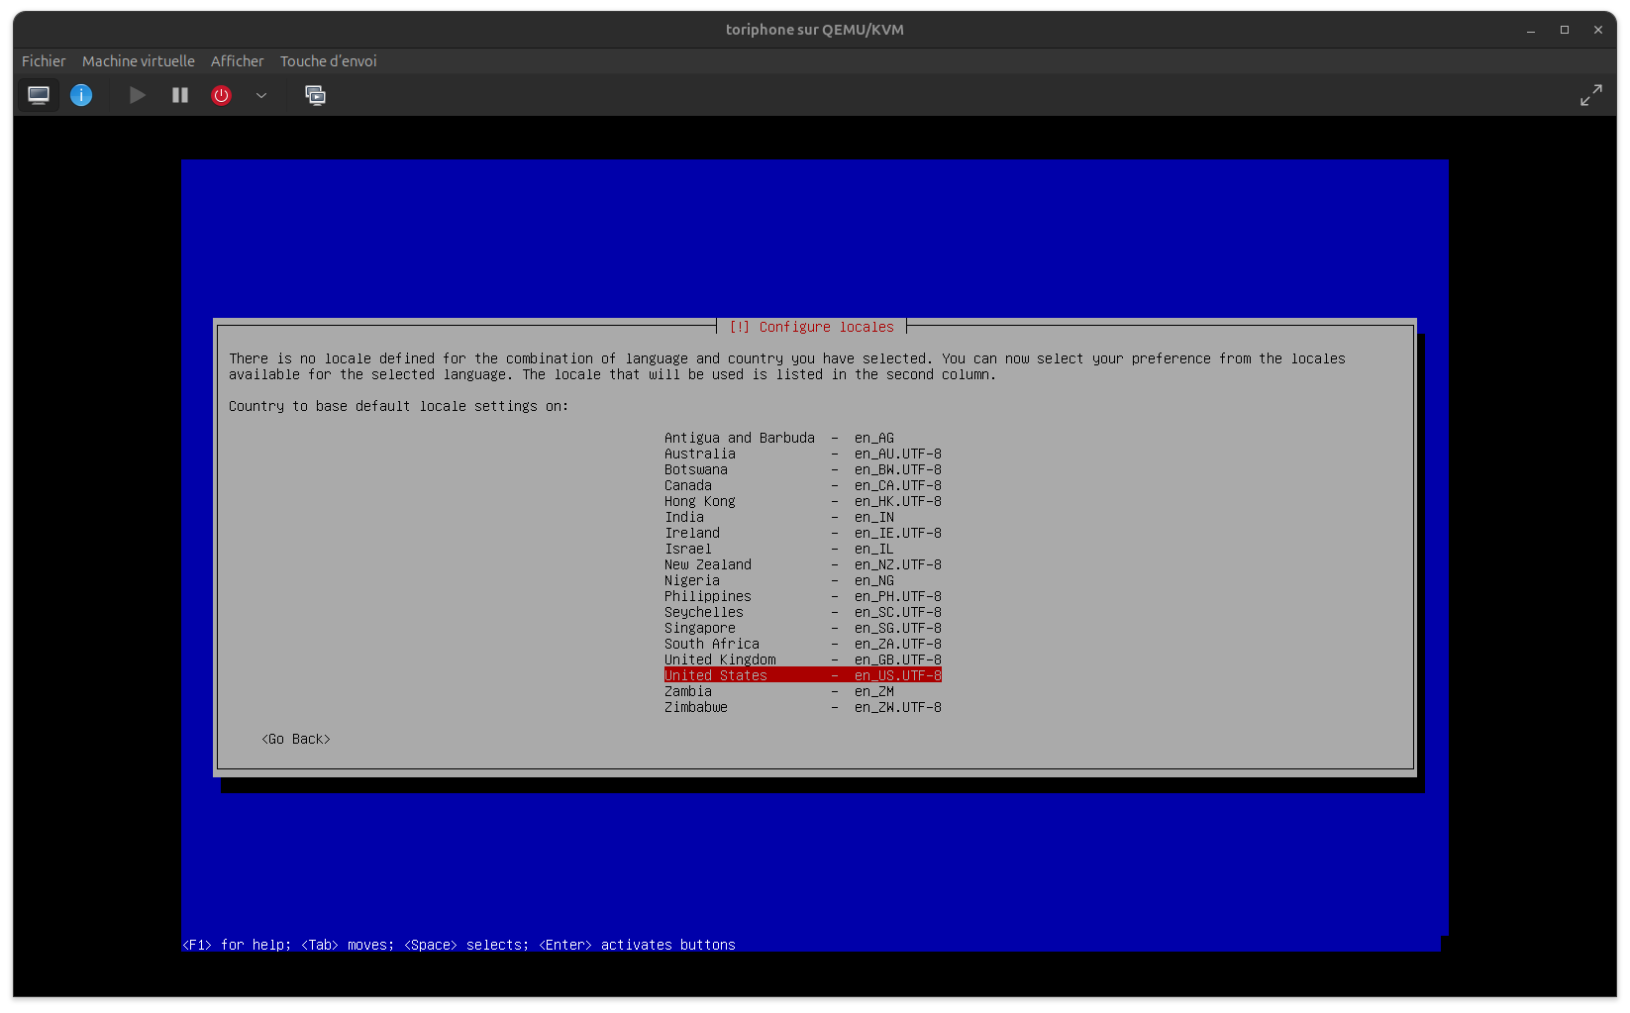Open the snapshots manager icon

point(315,95)
